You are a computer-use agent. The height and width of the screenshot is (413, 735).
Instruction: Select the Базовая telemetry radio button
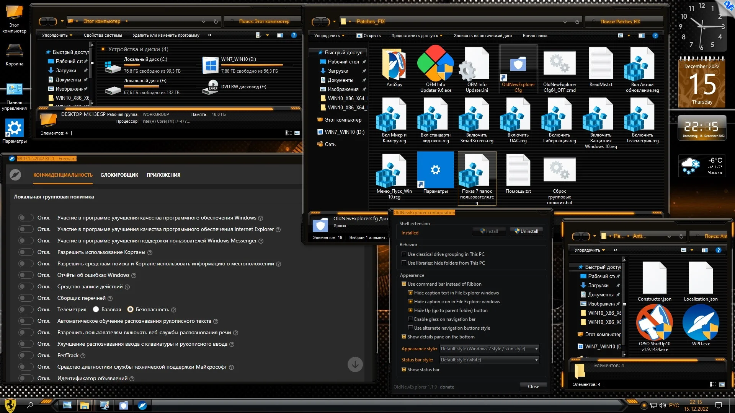click(x=96, y=309)
